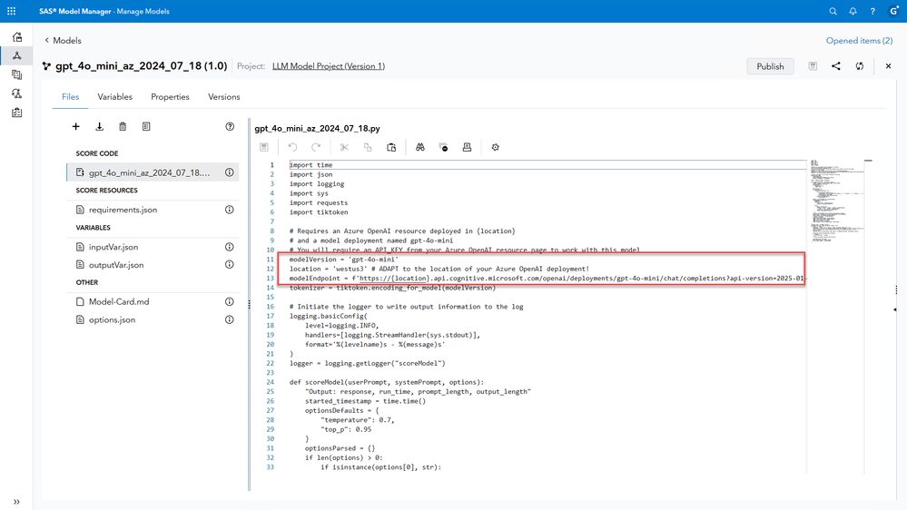Open the Tasks sidebar icon
Screen dimensions: 907x510
click(16, 113)
